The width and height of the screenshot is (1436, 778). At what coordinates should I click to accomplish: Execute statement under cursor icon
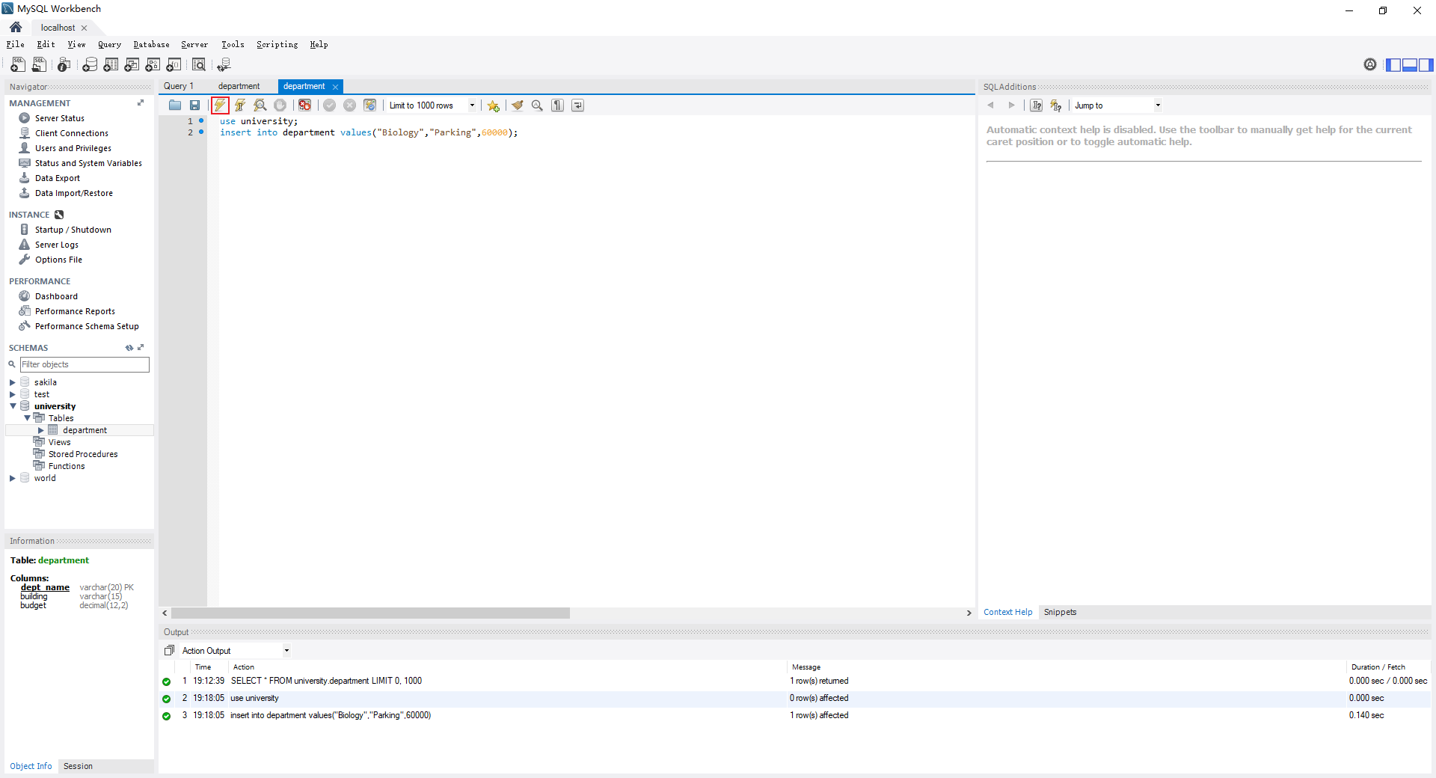pyautogui.click(x=240, y=105)
